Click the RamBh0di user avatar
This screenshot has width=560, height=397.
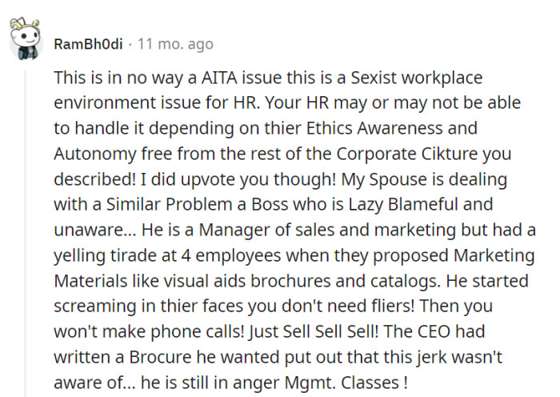pos(26,40)
